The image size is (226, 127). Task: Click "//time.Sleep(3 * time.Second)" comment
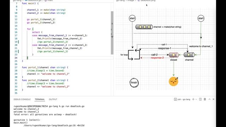click(x=46, y=83)
